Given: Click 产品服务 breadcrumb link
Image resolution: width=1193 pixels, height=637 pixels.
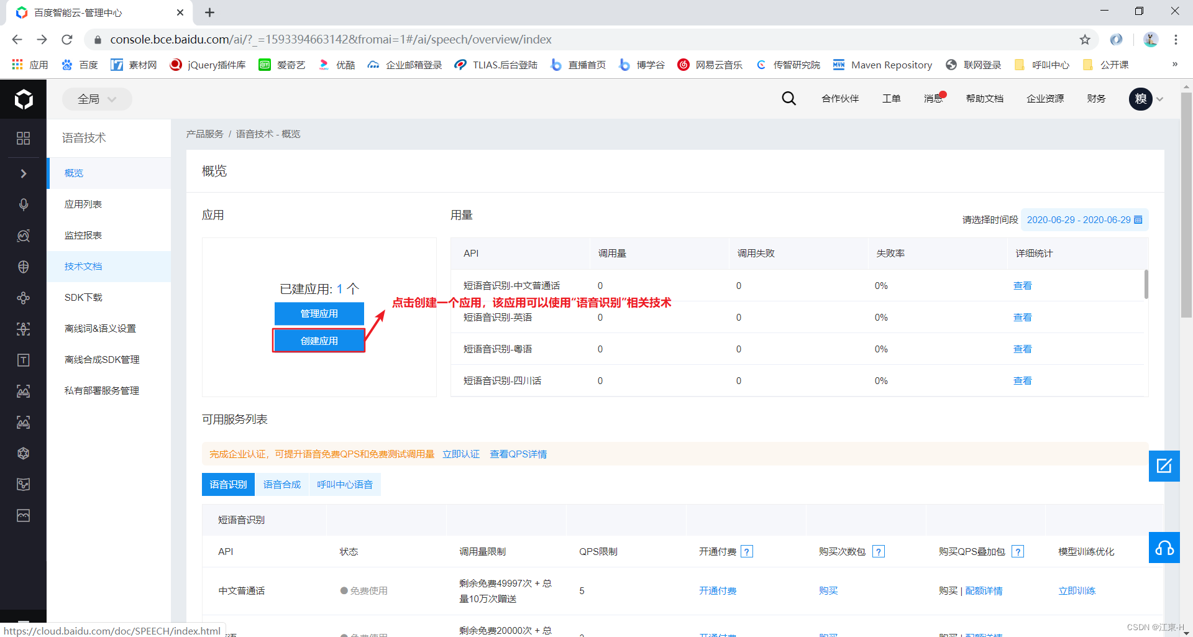Looking at the screenshot, I should [x=205, y=134].
